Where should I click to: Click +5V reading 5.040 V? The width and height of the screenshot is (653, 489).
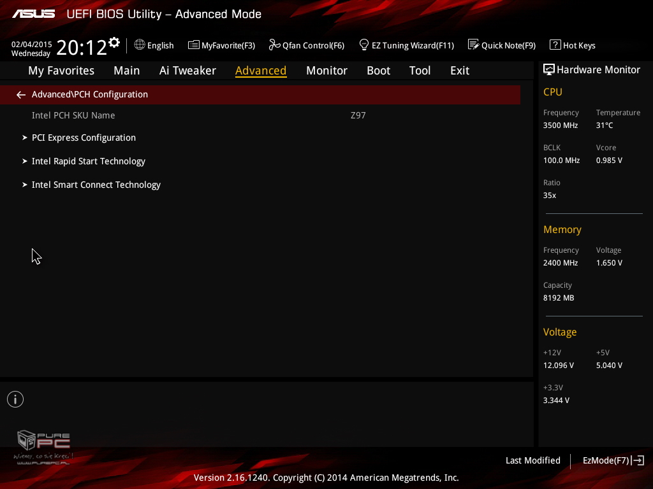[x=609, y=365]
